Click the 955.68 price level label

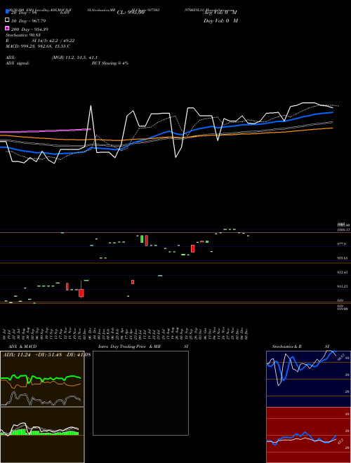[x=343, y=258]
